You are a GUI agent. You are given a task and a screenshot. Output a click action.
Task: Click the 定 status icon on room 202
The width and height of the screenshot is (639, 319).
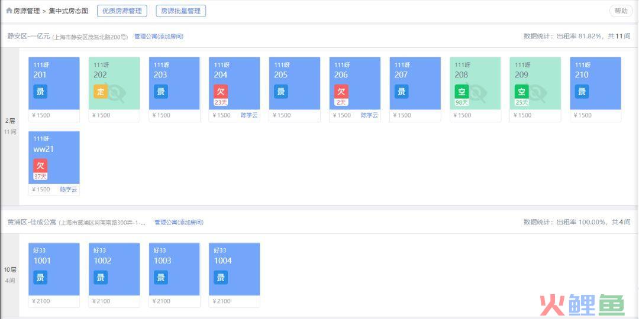point(101,92)
